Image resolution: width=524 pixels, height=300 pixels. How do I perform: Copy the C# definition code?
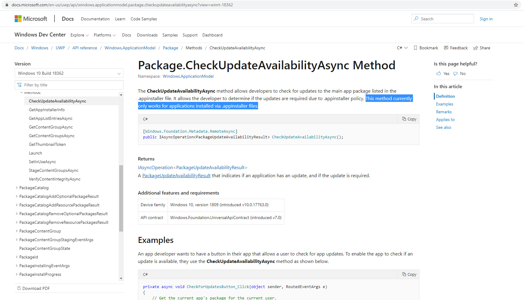point(409,119)
